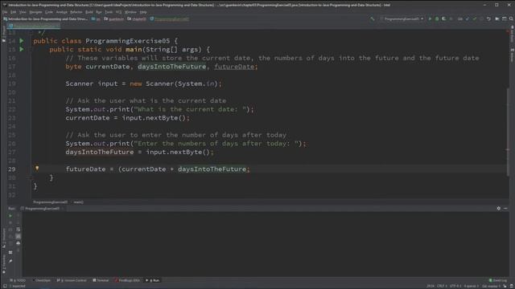Click the src folder in the navigation bar
This screenshot has height=289, width=515.
(x=97, y=19)
